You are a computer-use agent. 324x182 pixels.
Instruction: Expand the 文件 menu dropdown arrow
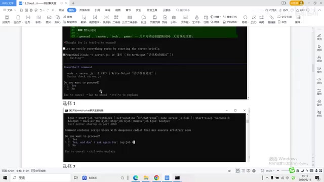15,10
